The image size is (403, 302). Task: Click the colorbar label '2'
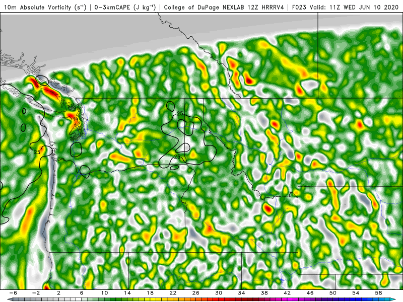pyautogui.click(x=59, y=293)
